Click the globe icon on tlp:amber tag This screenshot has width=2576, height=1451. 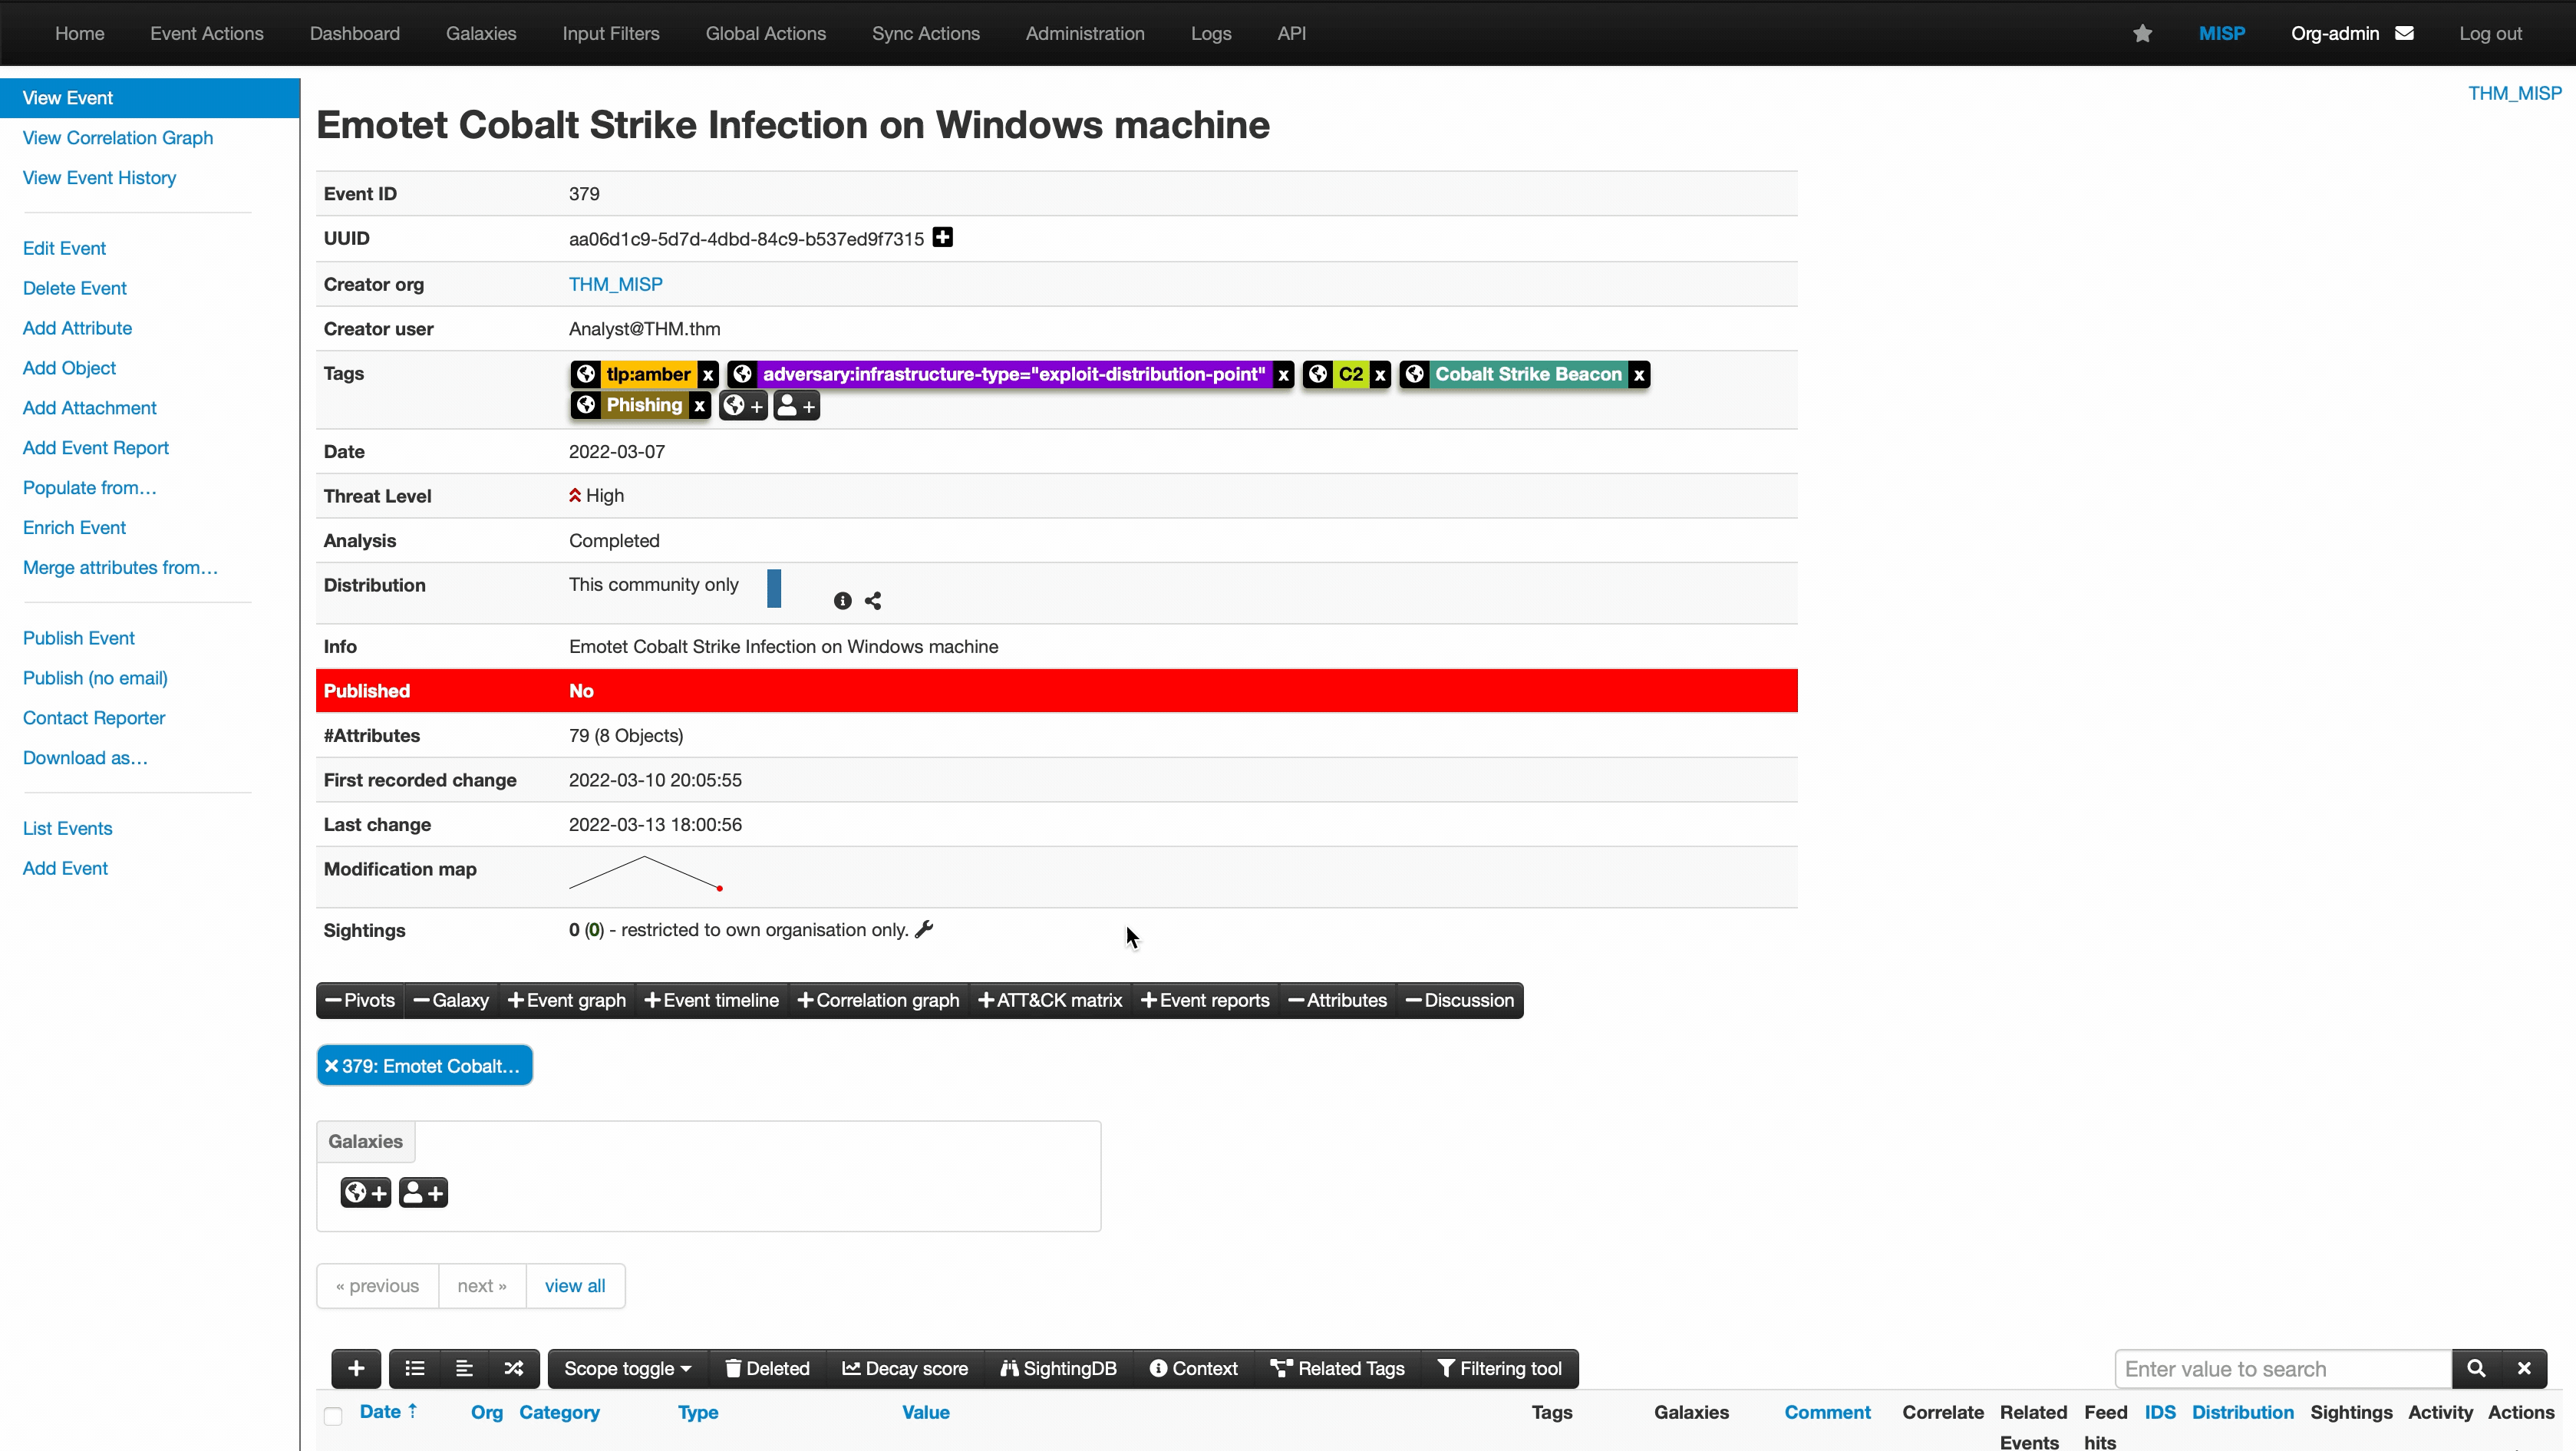click(x=587, y=374)
